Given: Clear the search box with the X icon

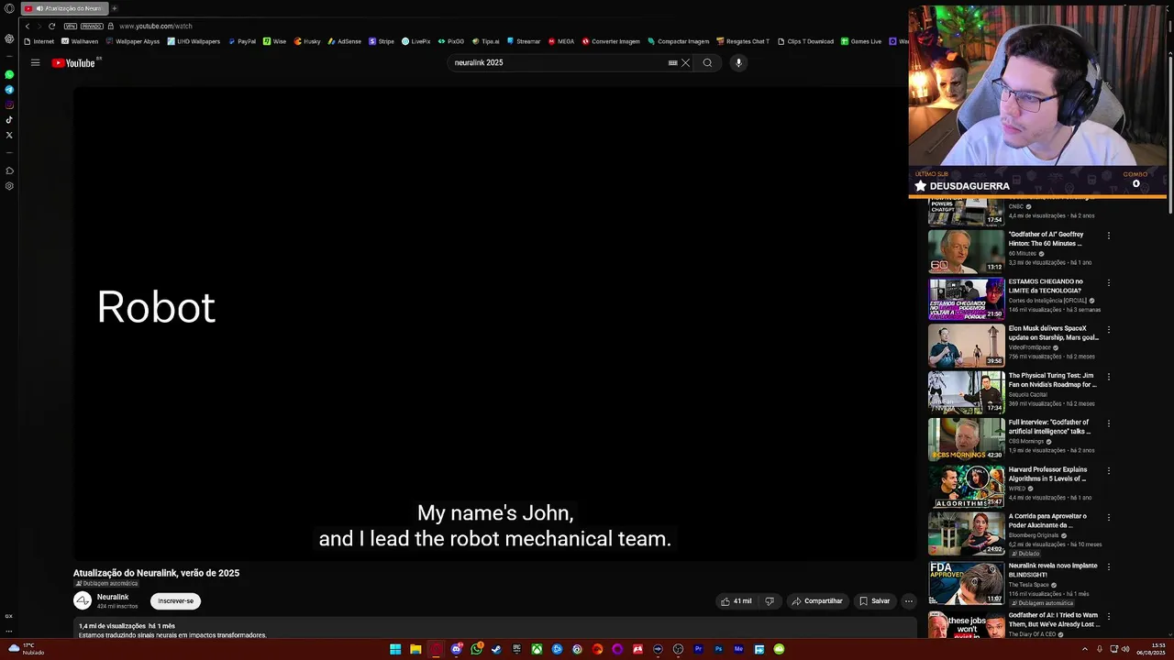Looking at the screenshot, I should (685, 62).
